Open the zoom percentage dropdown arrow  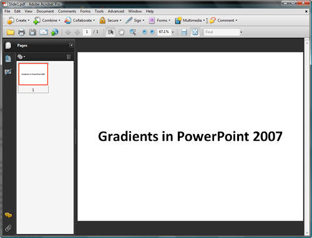pos(173,32)
